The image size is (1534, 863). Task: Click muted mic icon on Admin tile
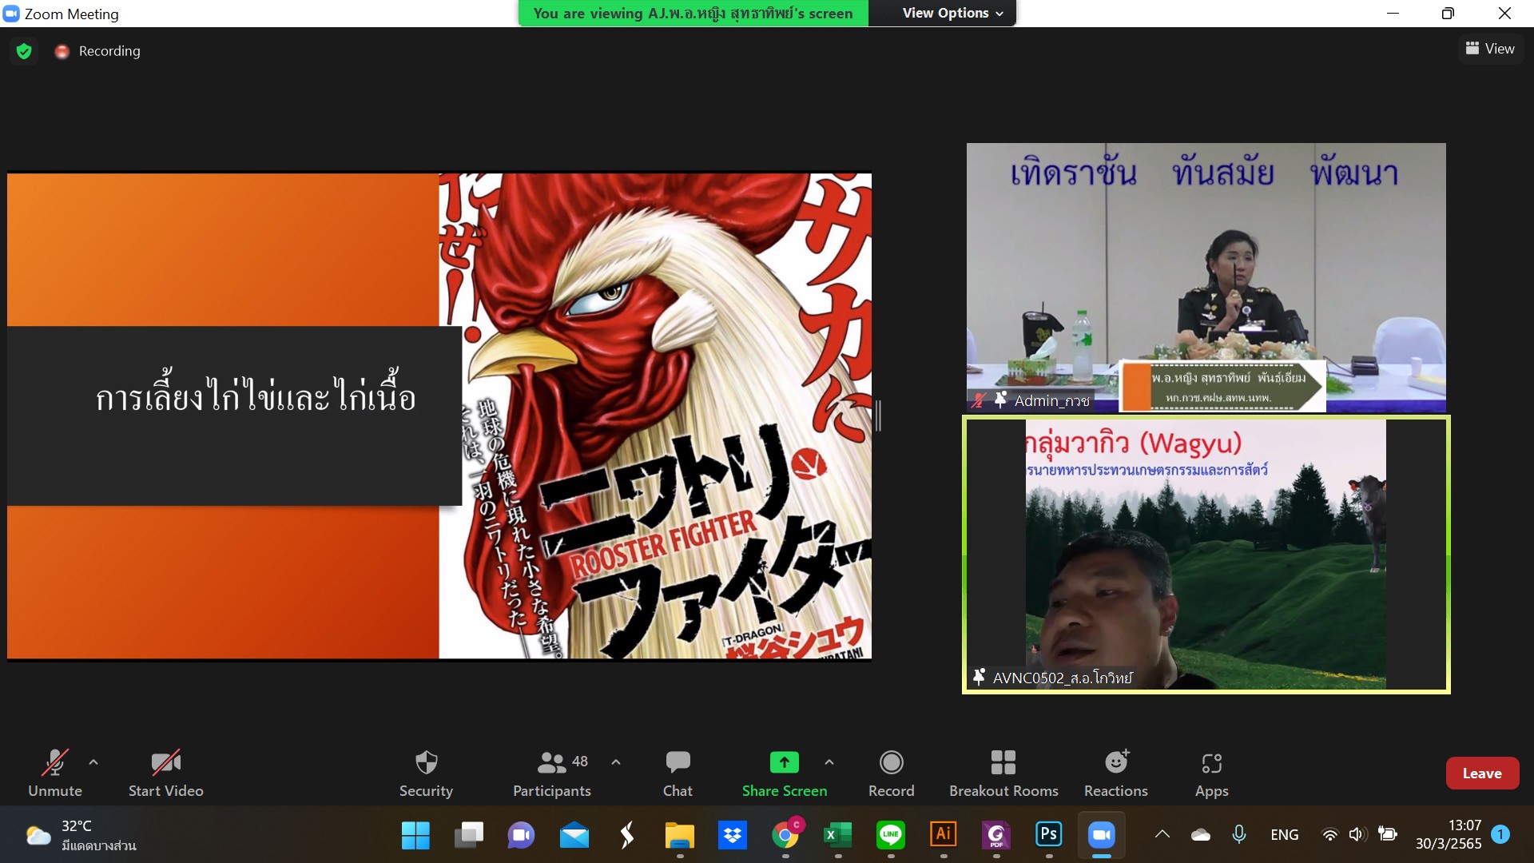click(x=978, y=400)
